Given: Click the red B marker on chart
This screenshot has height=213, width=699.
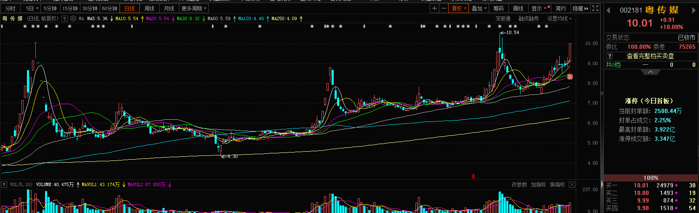Looking at the screenshot, I should (x=570, y=77).
